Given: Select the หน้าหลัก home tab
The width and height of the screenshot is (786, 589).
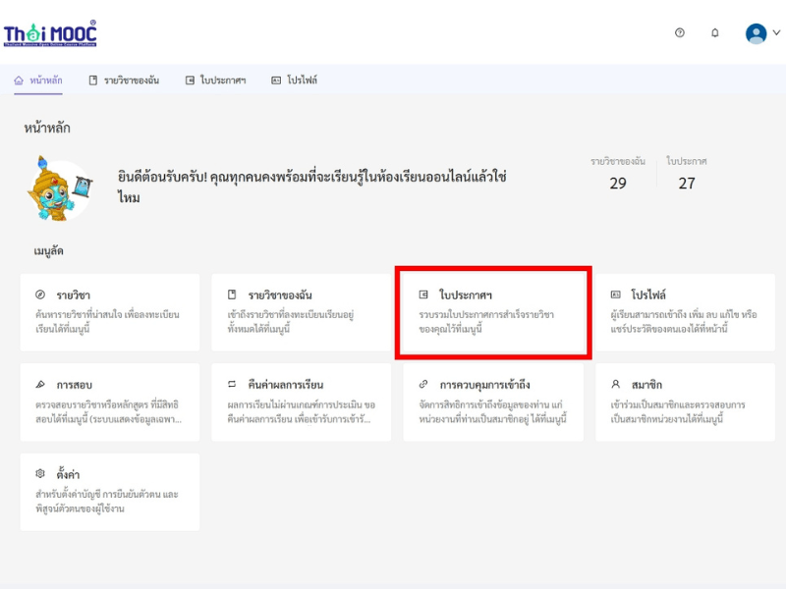Looking at the screenshot, I should click(x=38, y=80).
